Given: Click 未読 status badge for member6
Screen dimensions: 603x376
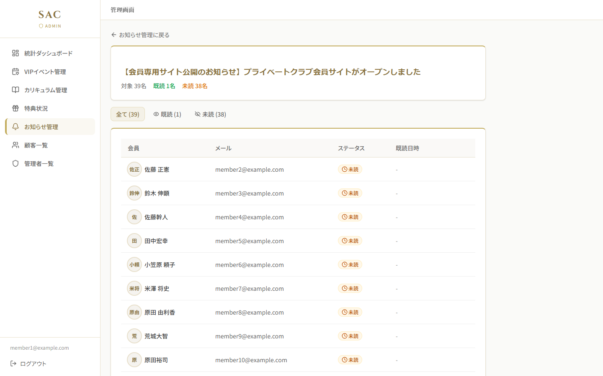Looking at the screenshot, I should (350, 264).
